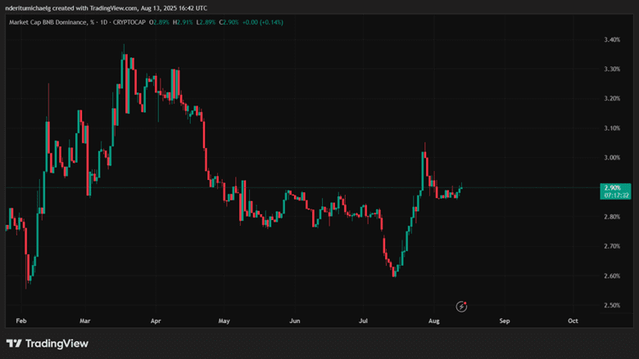Click the Oct label on time axis
Image resolution: width=639 pixels, height=359 pixels.
[573, 321]
